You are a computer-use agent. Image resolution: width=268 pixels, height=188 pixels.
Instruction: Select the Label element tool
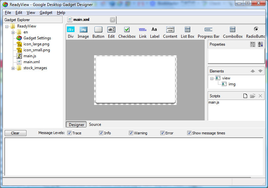(154, 32)
